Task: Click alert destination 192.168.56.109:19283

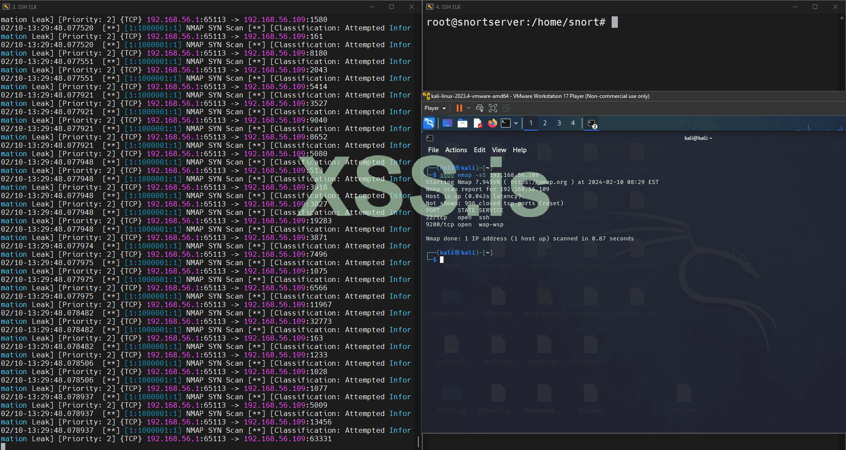Action: (288, 221)
